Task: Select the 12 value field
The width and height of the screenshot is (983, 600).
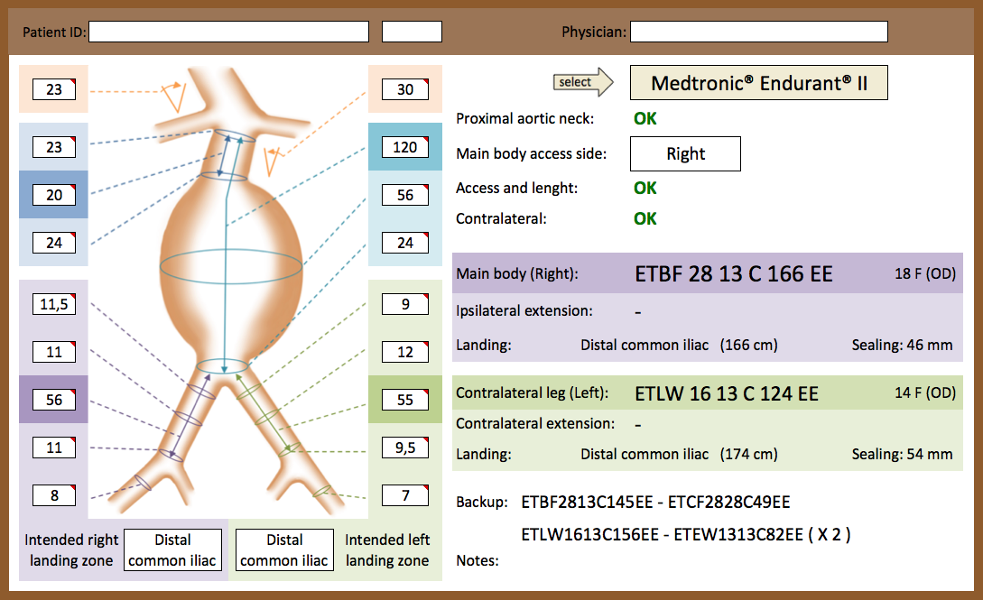Action: tap(405, 352)
